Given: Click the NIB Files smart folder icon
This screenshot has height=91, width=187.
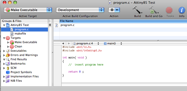Looking at the screenshot, I should point(8,81).
